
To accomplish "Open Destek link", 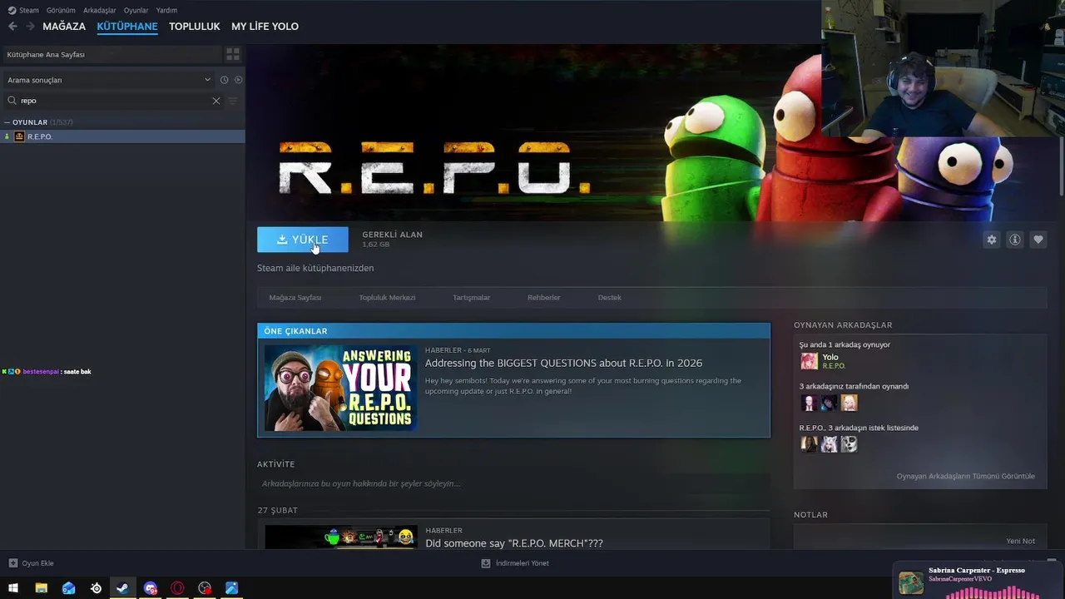I will click(x=610, y=298).
